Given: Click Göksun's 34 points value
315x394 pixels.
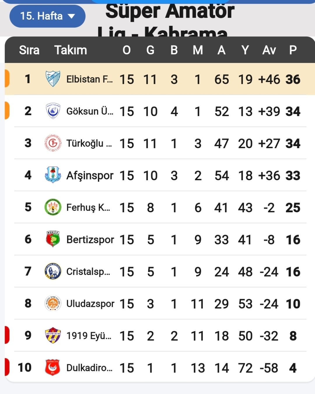Looking at the screenshot, I should (293, 111).
